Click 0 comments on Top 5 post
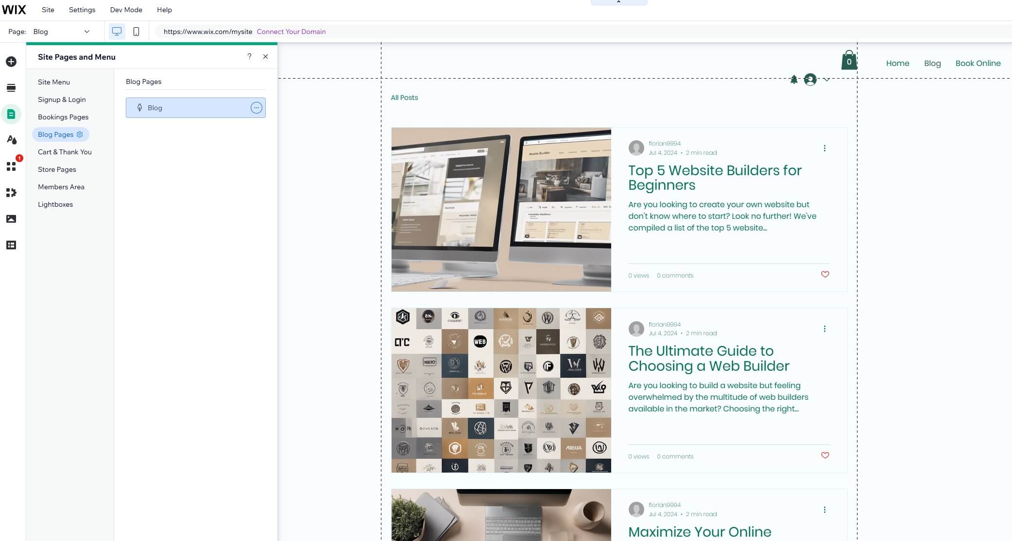 point(675,276)
